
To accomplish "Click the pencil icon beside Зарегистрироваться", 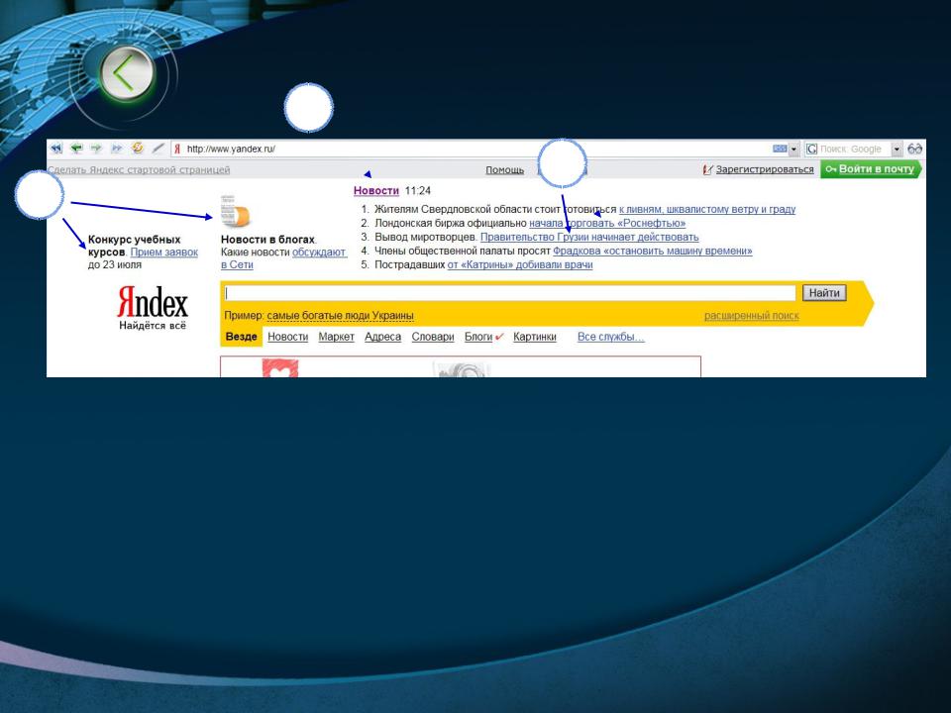I will 707,169.
